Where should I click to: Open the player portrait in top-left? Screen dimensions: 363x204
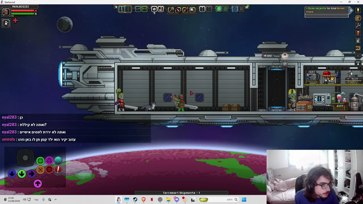click(6, 12)
